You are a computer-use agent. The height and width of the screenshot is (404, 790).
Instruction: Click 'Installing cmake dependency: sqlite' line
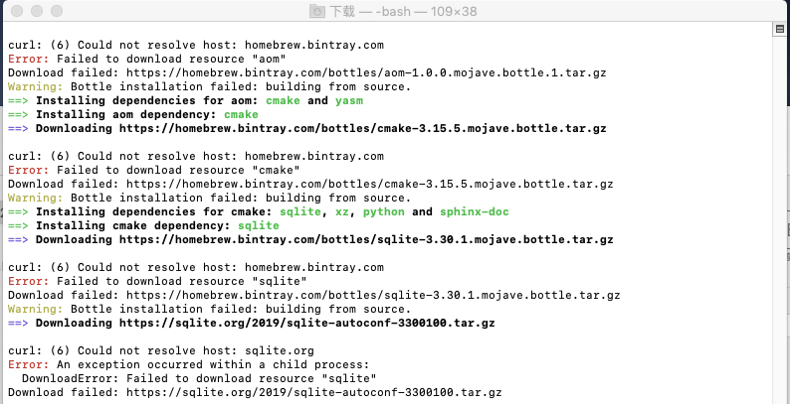coord(143,225)
